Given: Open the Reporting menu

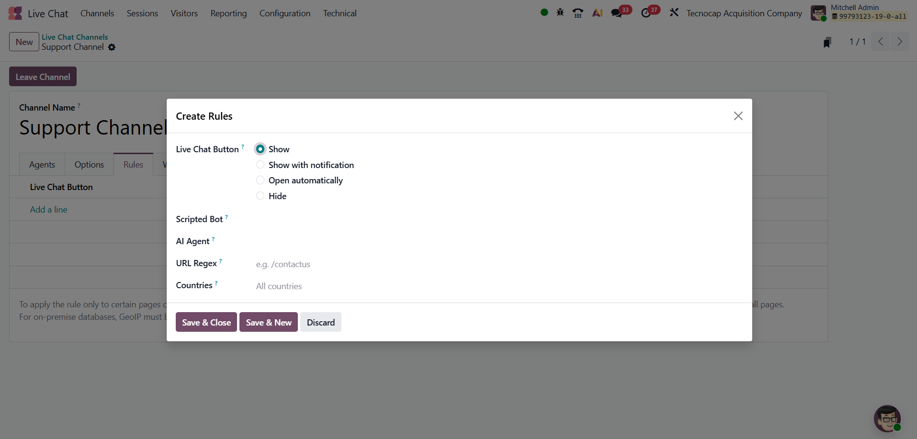Looking at the screenshot, I should coord(228,13).
